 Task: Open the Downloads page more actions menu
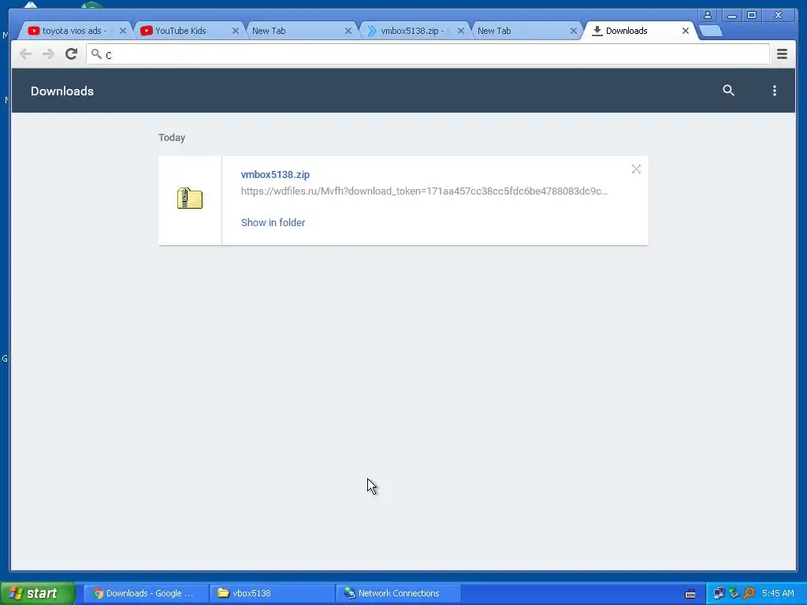pyautogui.click(x=775, y=91)
